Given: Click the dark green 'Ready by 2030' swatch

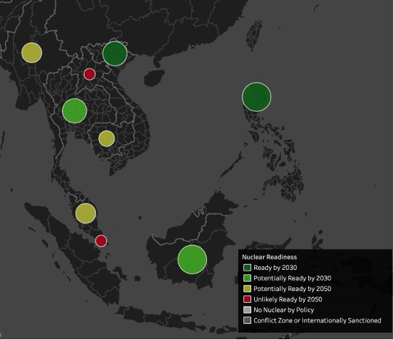Looking at the screenshot, I should pyautogui.click(x=248, y=268).
